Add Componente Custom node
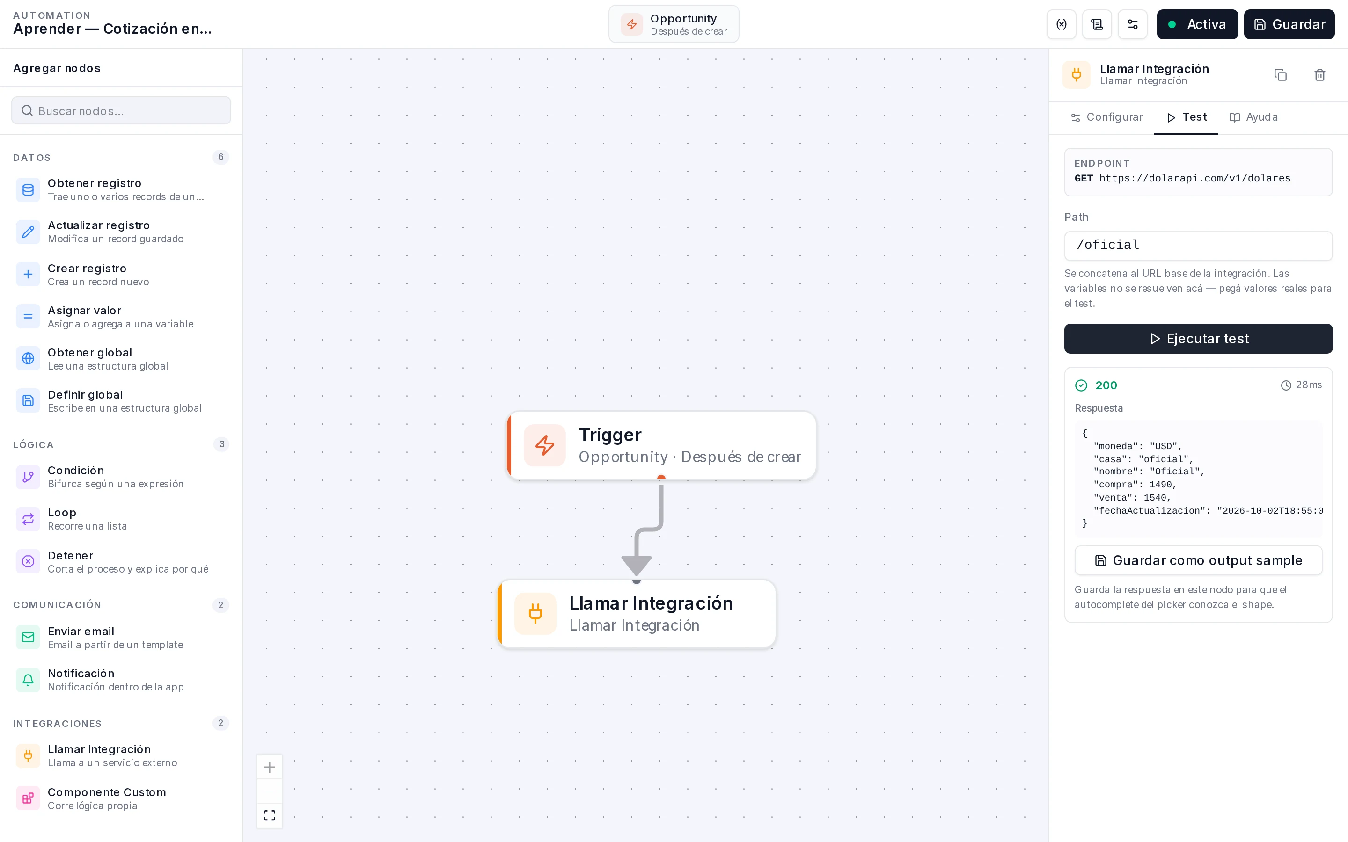 pos(121,798)
